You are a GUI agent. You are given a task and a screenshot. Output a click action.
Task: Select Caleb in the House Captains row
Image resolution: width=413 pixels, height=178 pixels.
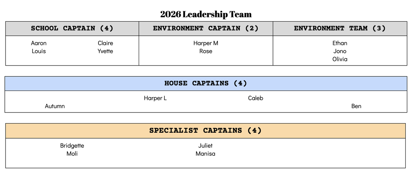point(255,98)
